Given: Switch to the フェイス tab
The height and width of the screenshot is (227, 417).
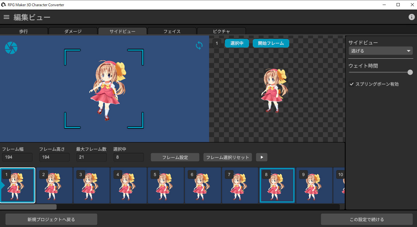Looking at the screenshot, I should point(172,31).
